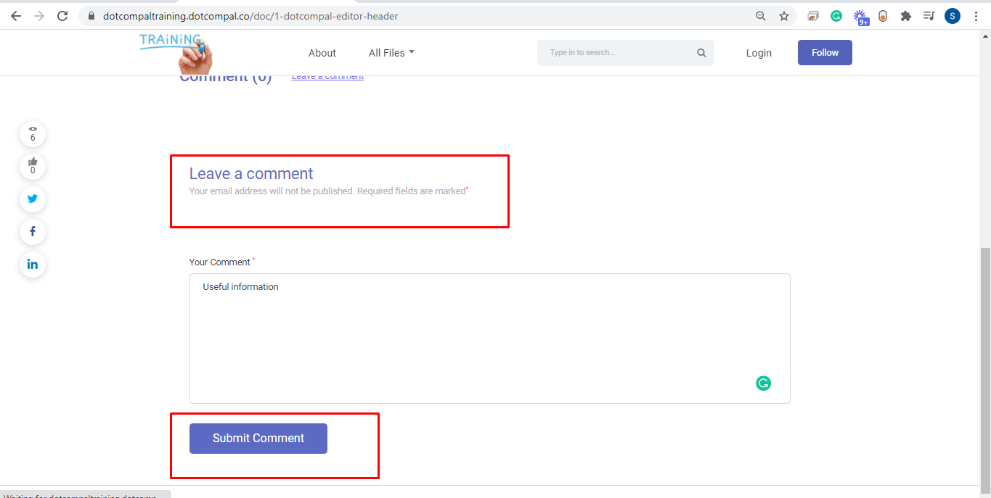The width and height of the screenshot is (991, 498).
Task: Reload the page with refresh icon
Action: click(x=62, y=16)
